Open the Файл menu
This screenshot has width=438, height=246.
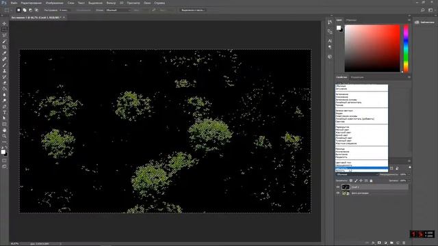pos(14,3)
